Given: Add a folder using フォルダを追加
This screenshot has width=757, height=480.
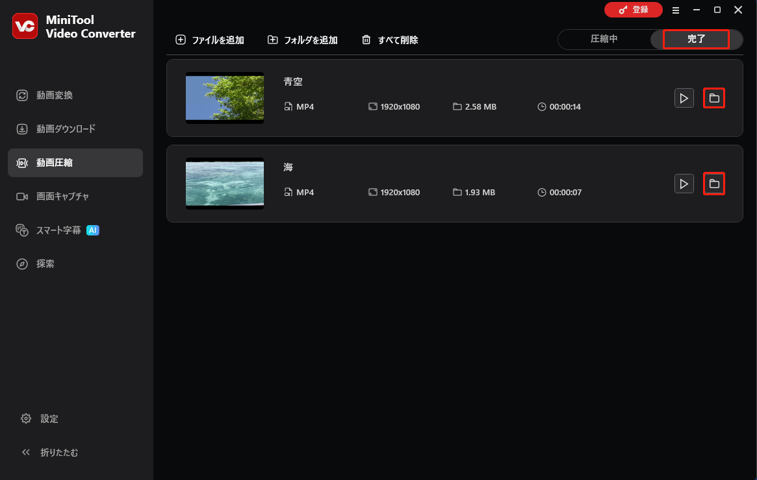Looking at the screenshot, I should coord(302,40).
